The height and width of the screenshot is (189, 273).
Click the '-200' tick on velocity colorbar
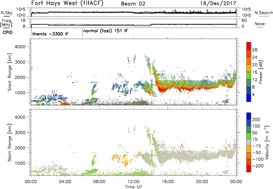tap(258, 166)
